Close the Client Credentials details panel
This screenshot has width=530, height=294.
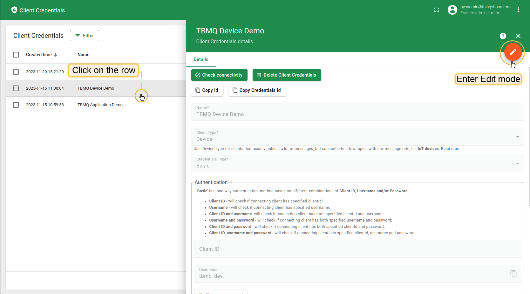tap(518, 36)
